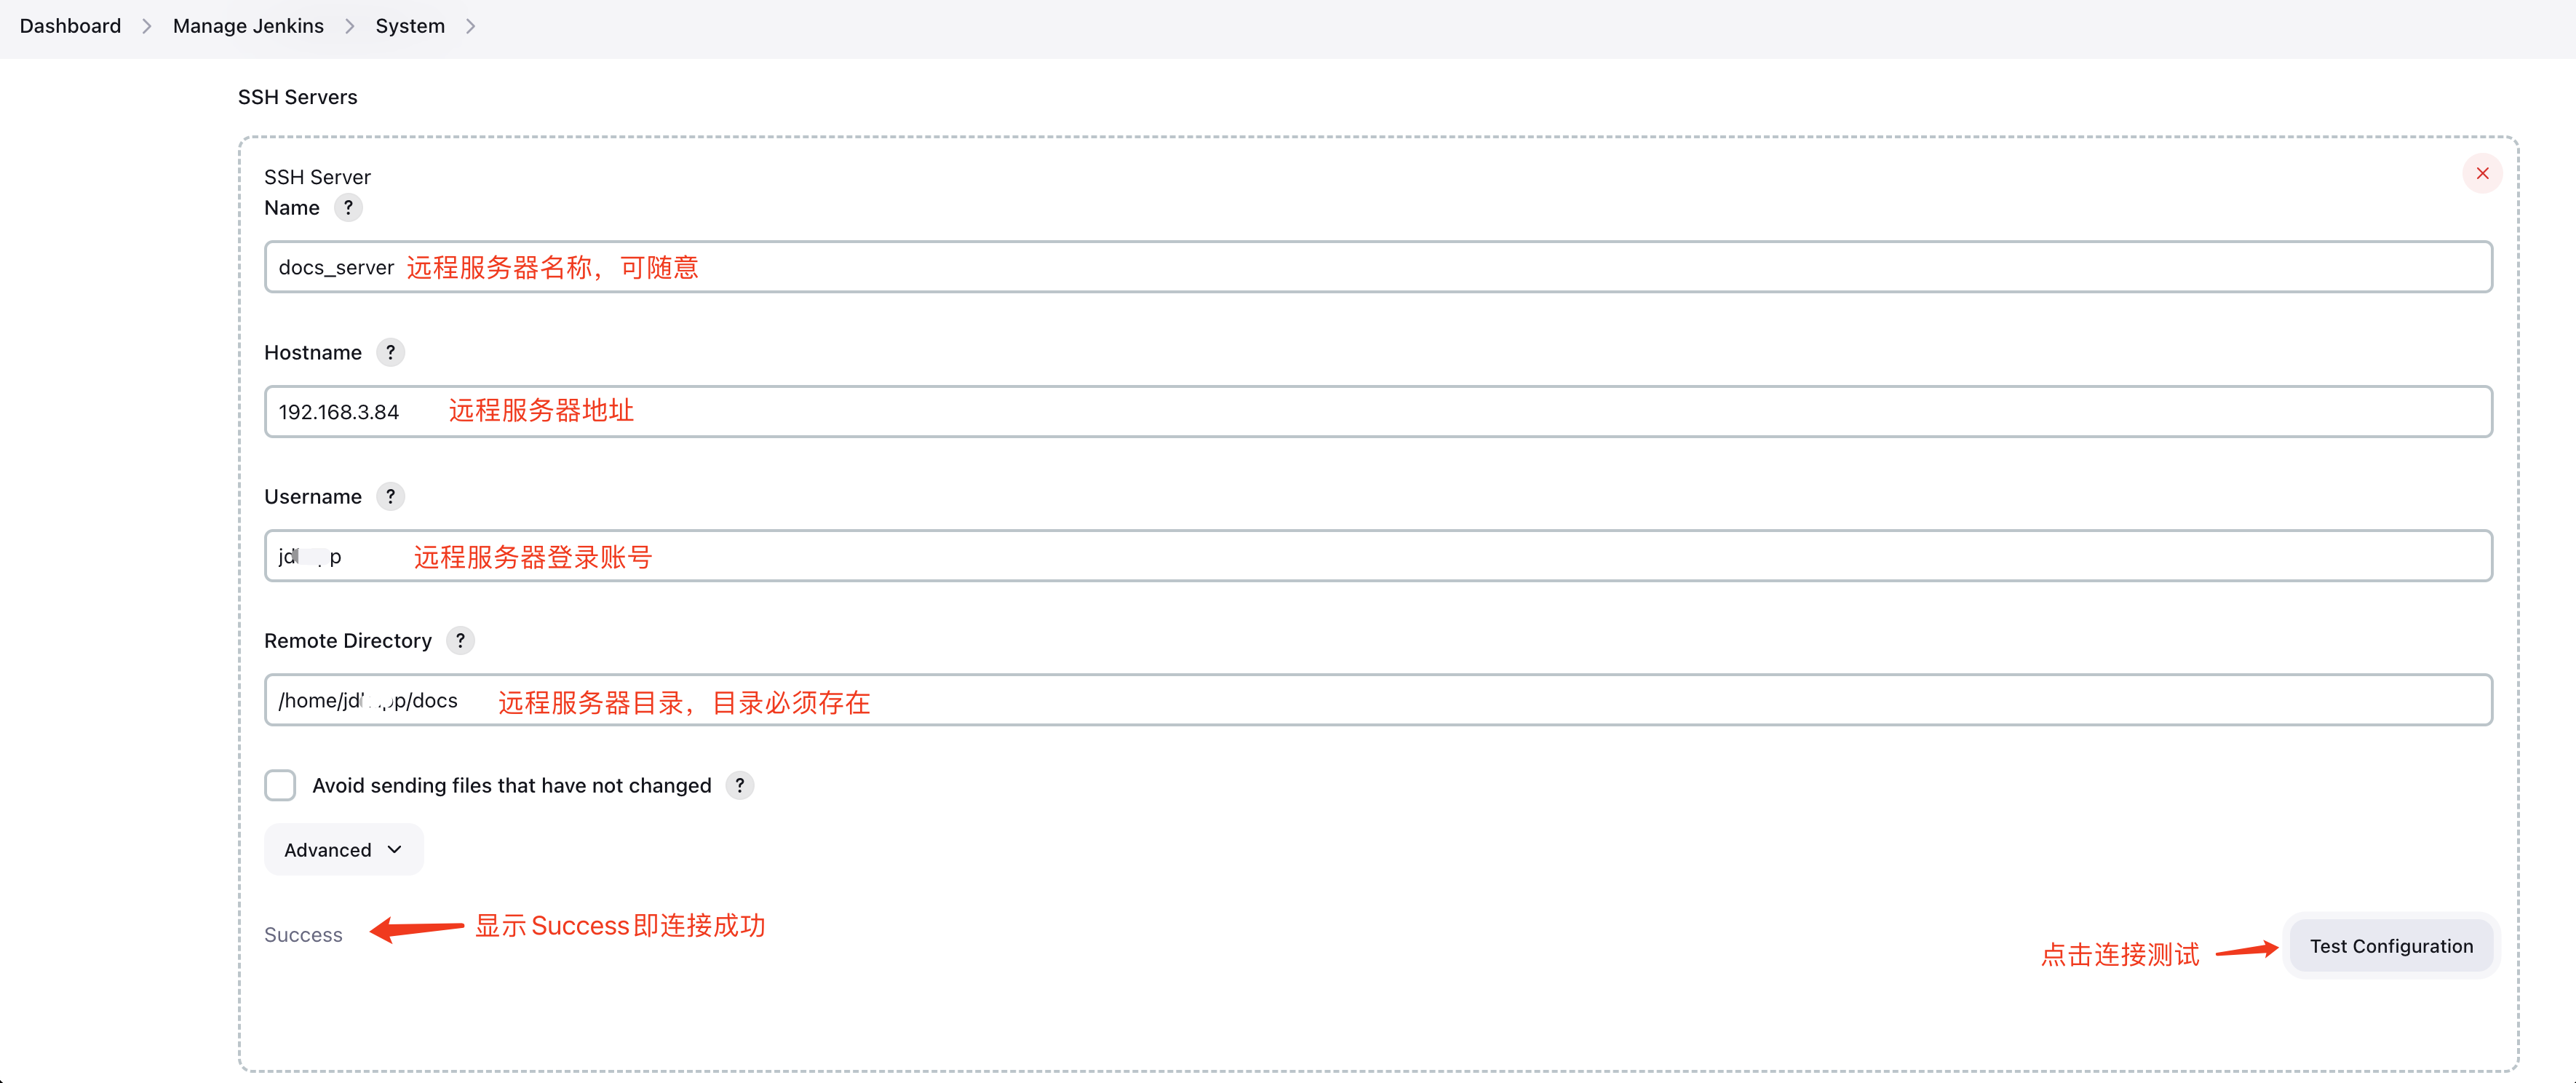Navigate to Manage Jenkins breadcrumb
2576x1083 pixels.
coord(248,27)
